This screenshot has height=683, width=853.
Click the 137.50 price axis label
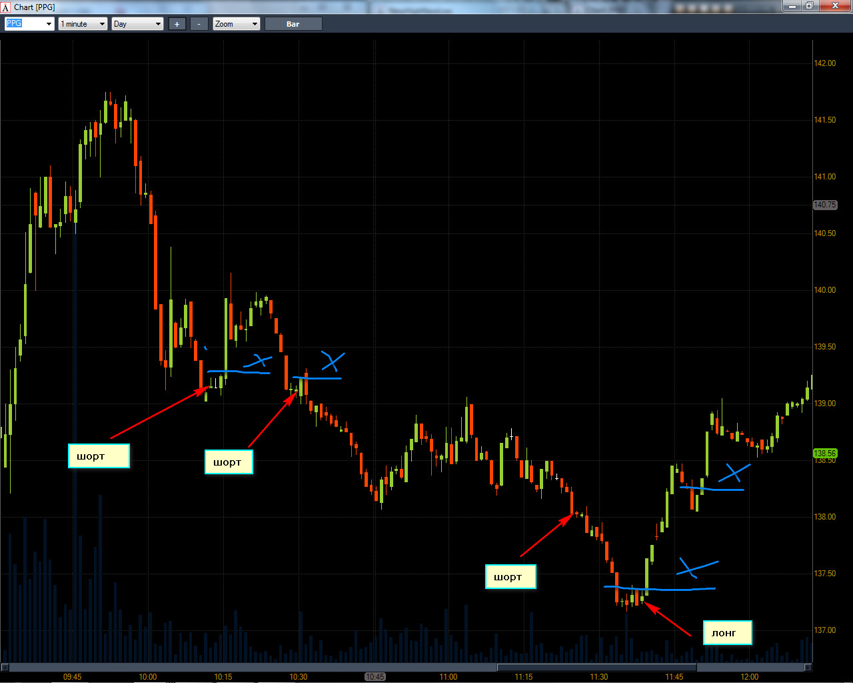pos(825,574)
